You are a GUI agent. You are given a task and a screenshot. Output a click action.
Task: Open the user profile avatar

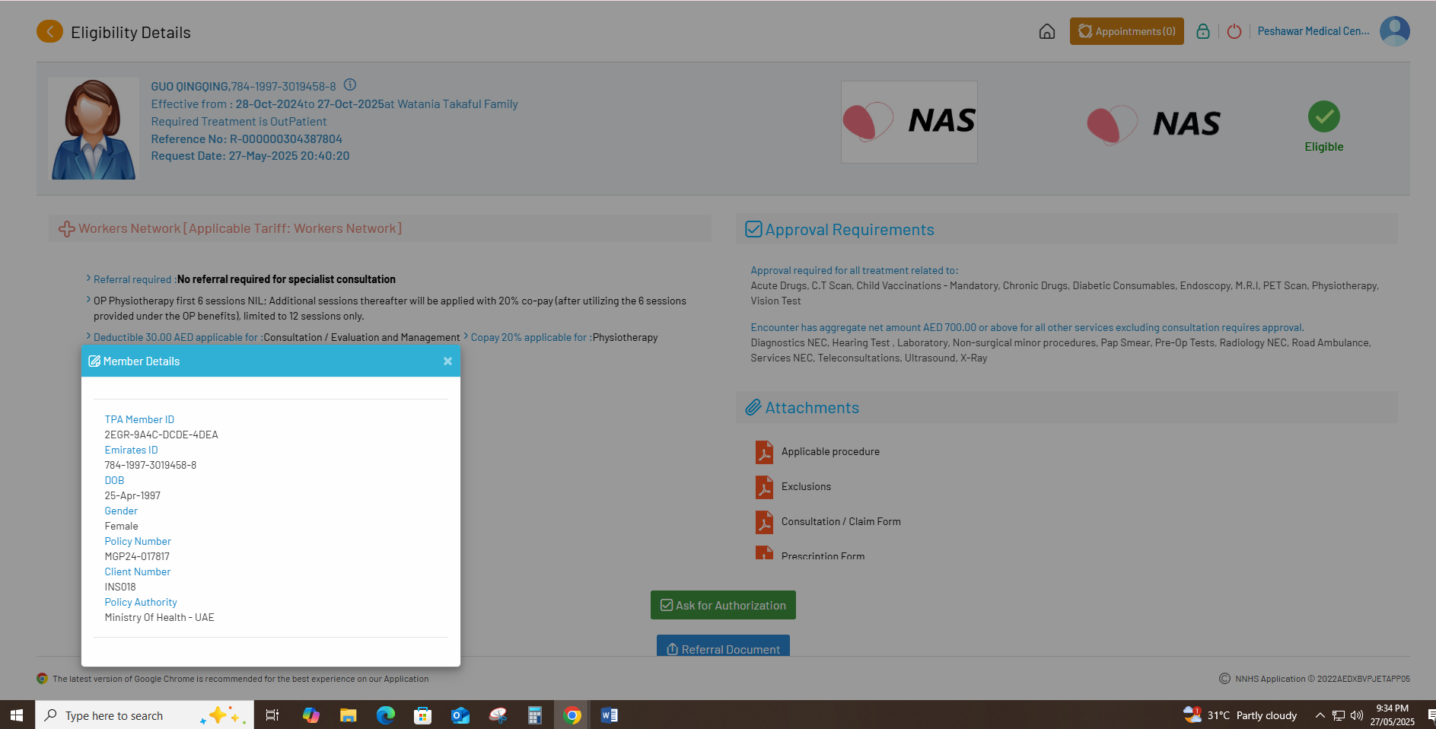click(x=1395, y=31)
